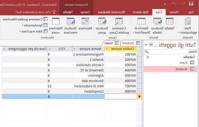
Task: Click the INF006 cell
Action: tap(121, 81)
